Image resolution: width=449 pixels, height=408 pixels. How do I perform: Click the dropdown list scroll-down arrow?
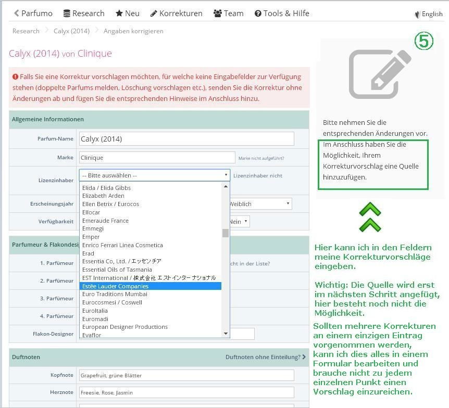(x=226, y=334)
